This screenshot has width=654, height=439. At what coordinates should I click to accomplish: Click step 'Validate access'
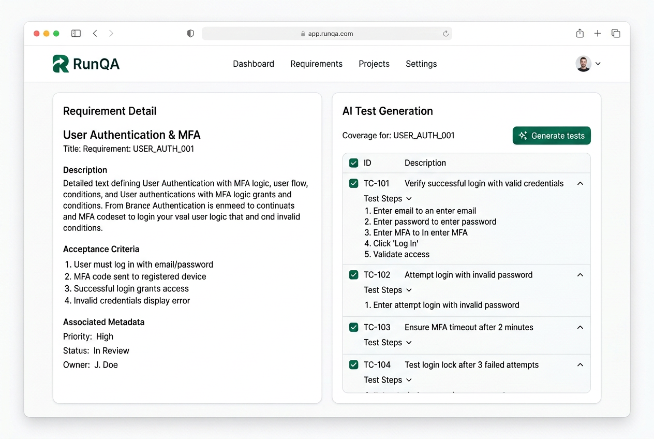click(397, 254)
